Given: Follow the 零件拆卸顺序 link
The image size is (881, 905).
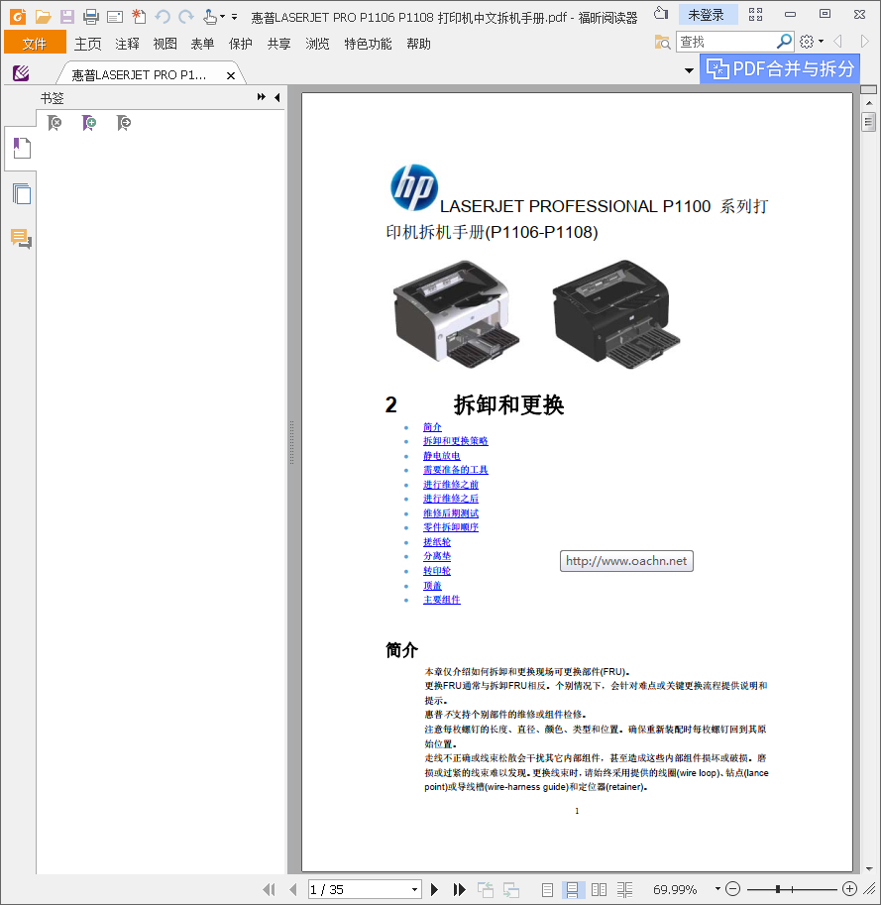Looking at the screenshot, I should [451, 527].
